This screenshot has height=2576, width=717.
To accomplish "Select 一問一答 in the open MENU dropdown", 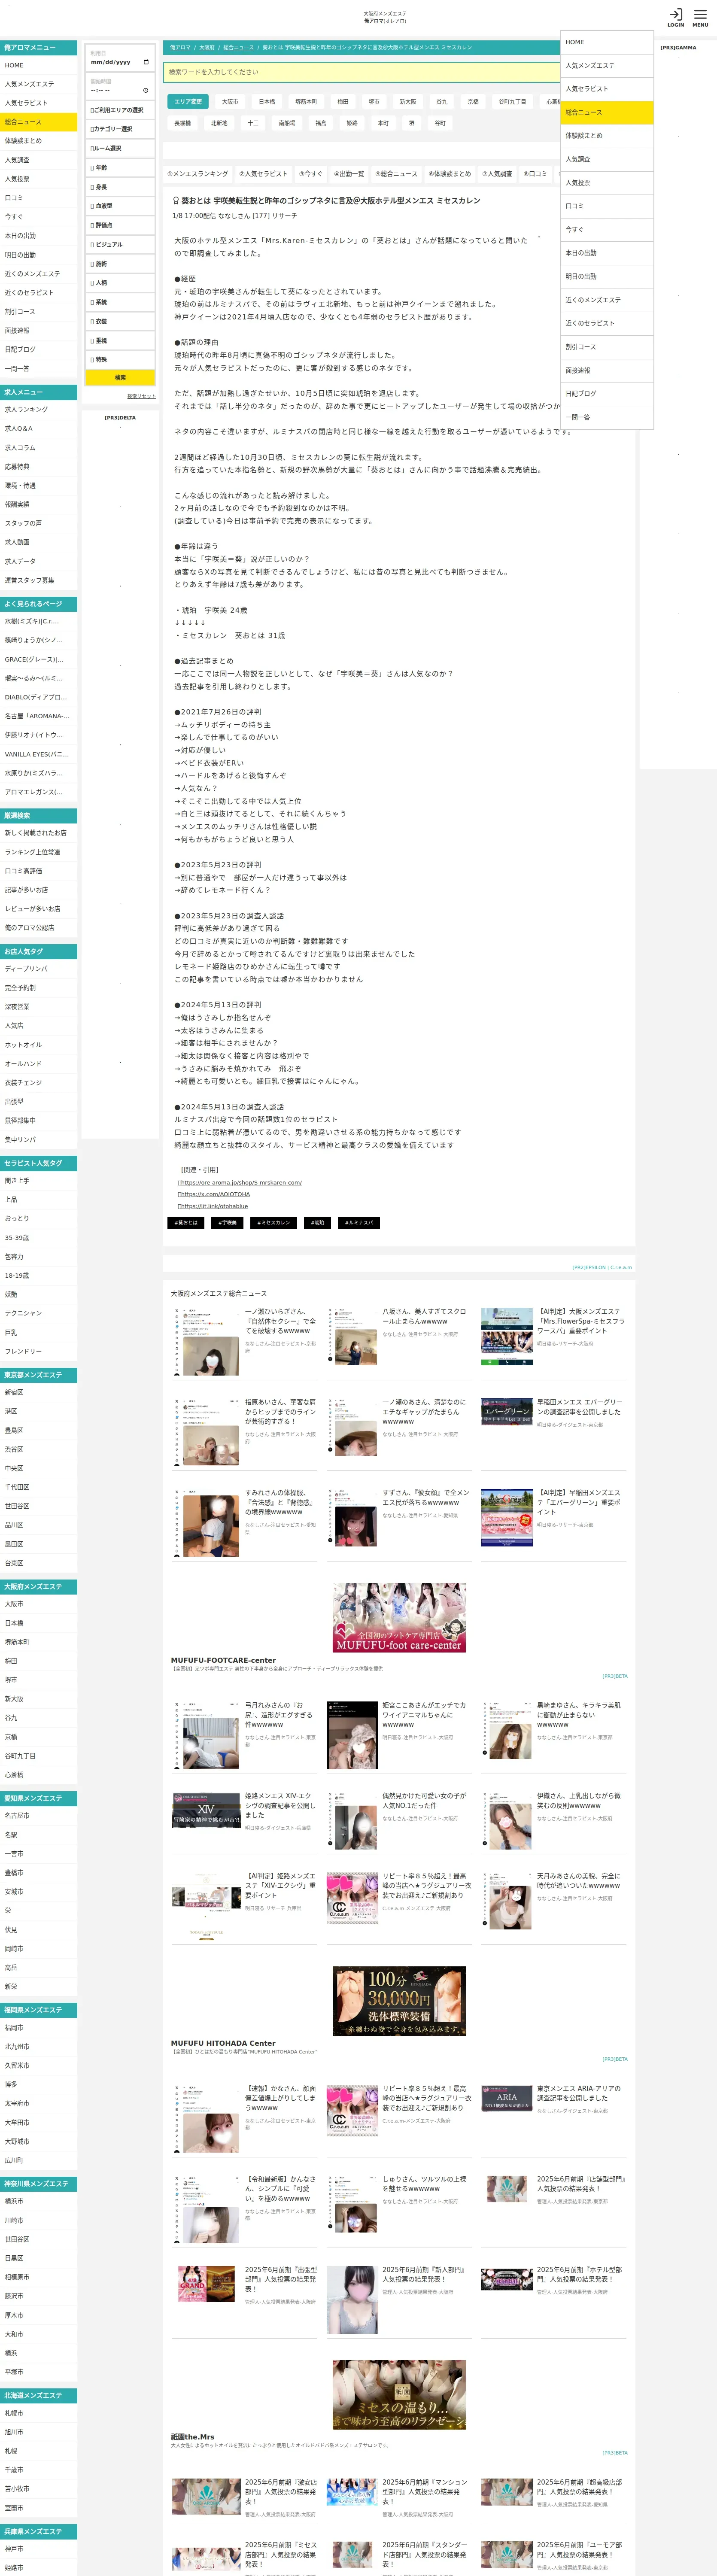I will [607, 417].
